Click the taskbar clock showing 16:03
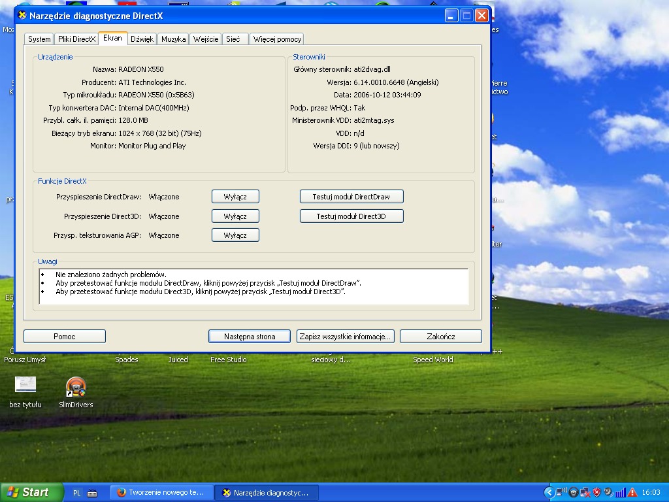669x502 pixels. click(x=651, y=493)
